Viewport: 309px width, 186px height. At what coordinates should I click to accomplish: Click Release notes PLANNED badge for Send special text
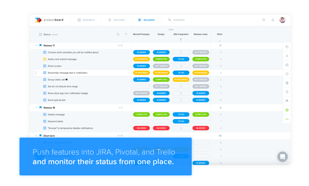[201, 100]
